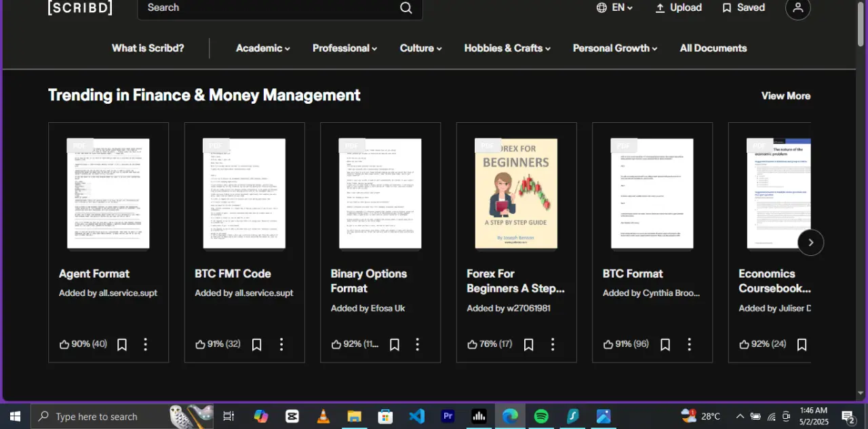Image resolution: width=868 pixels, height=429 pixels.
Task: Open Task View in taskbar
Action: [229, 416]
